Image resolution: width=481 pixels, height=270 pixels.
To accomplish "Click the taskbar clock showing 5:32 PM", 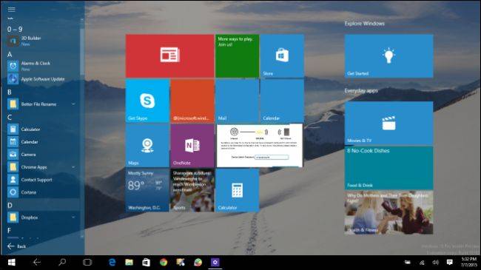I will 468,262.
